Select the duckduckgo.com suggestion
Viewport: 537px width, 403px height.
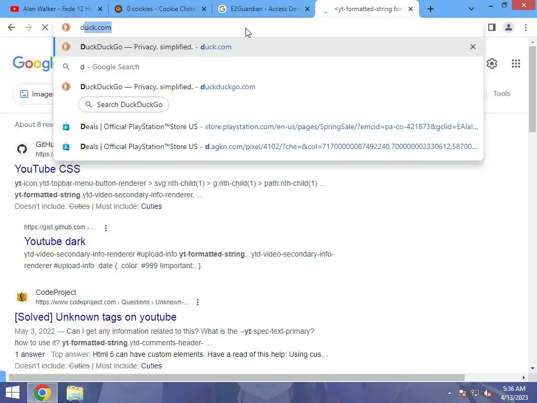point(268,87)
